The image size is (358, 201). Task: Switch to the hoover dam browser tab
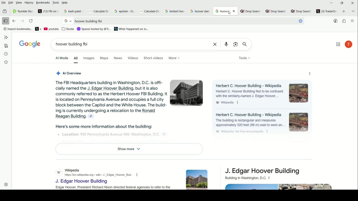pyautogui.click(x=200, y=11)
